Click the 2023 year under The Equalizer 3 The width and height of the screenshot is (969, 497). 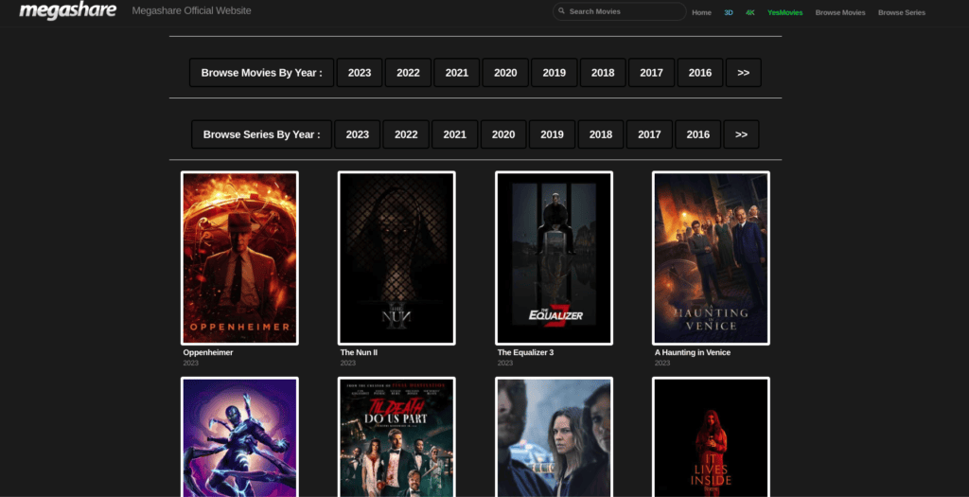(x=505, y=363)
